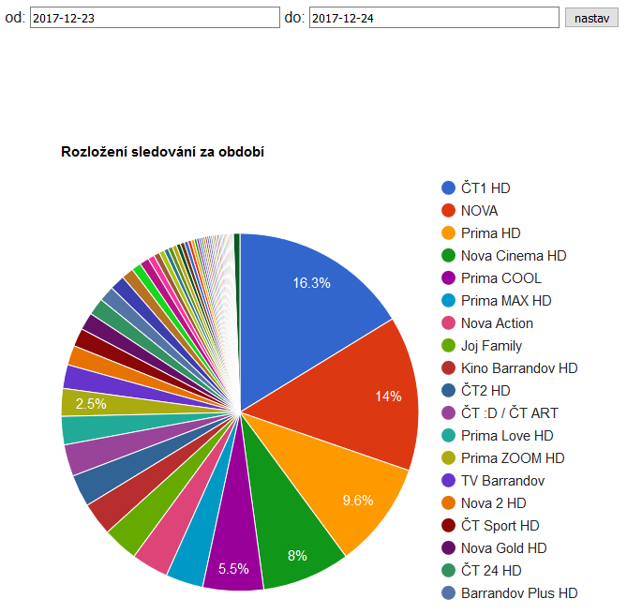Click the ČT Sport HD legend label
The height and width of the screenshot is (614, 627).
coord(500,526)
